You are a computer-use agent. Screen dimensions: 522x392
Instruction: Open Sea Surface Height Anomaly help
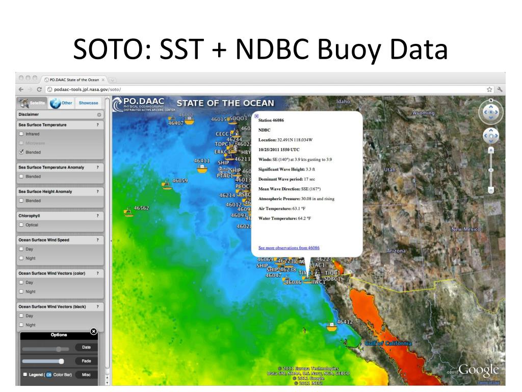coord(97,191)
